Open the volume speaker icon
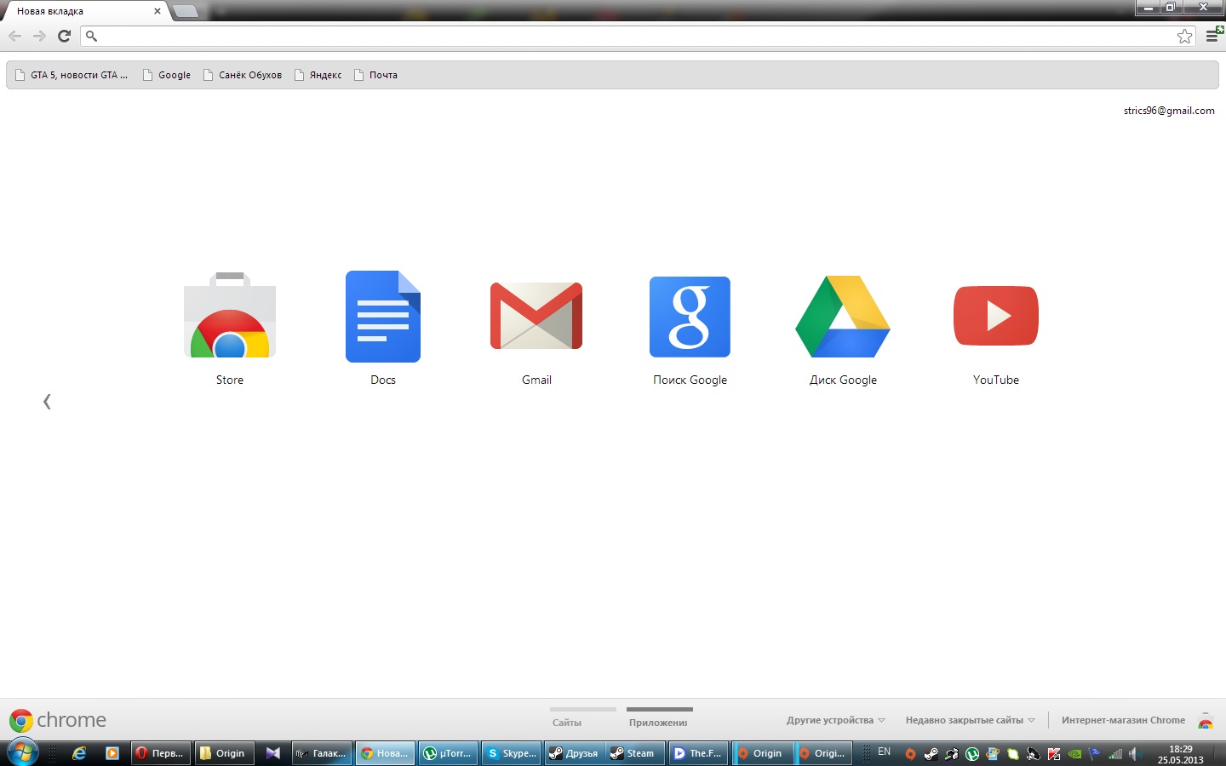 (1135, 754)
